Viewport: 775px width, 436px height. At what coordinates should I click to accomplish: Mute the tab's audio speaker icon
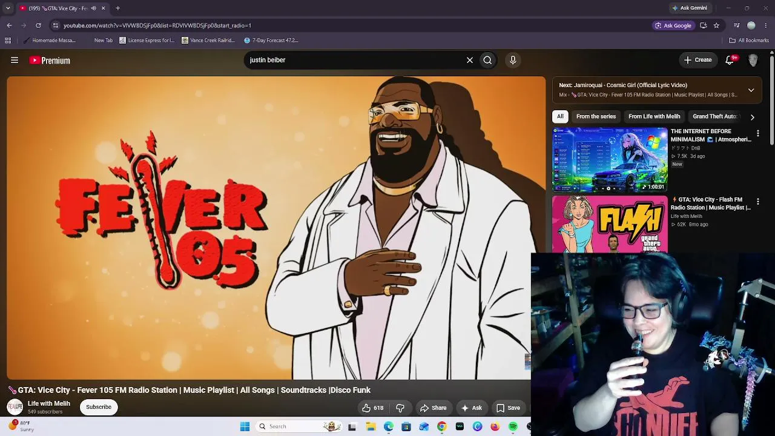[x=93, y=8]
